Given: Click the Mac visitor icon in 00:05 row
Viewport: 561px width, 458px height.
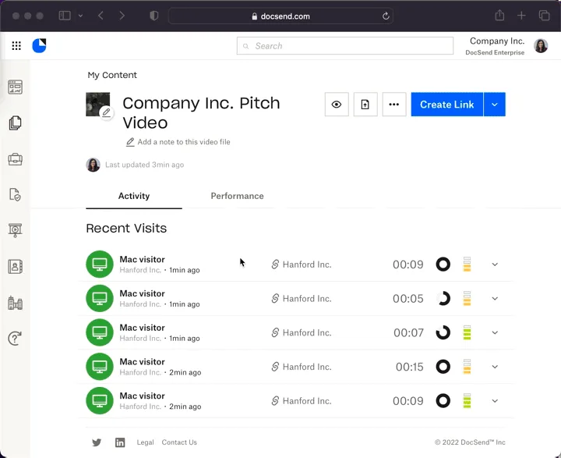Looking at the screenshot, I should click(100, 299).
